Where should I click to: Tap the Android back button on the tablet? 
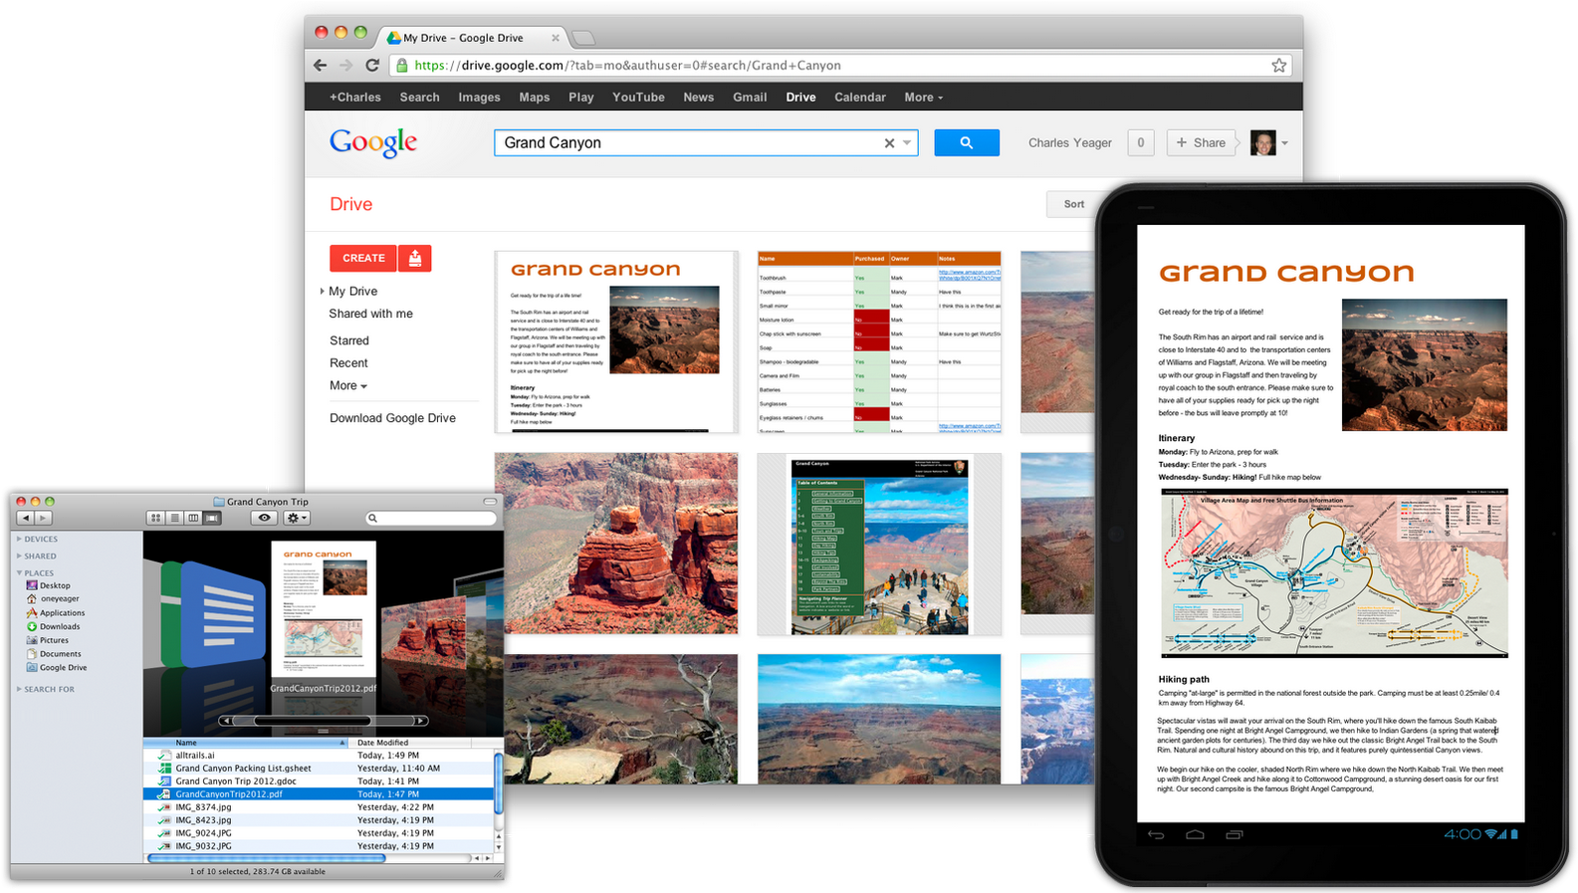pyautogui.click(x=1156, y=834)
